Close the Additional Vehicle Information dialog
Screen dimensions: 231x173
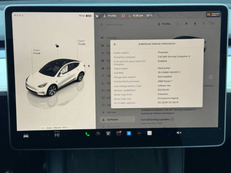115,44
